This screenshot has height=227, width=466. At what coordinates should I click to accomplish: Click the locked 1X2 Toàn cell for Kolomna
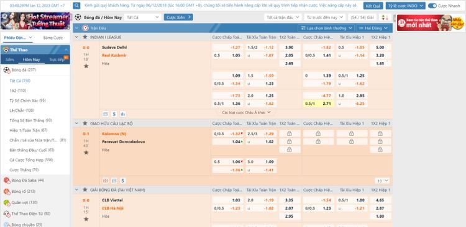click(x=290, y=133)
